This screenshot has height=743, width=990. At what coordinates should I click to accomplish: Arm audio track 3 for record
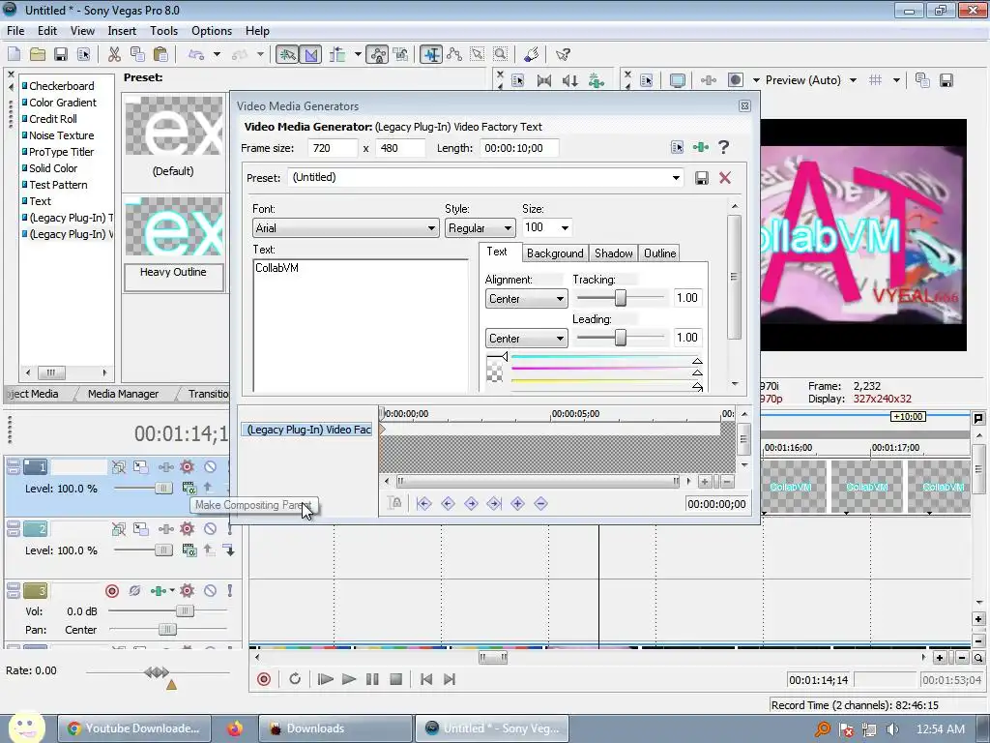(112, 591)
